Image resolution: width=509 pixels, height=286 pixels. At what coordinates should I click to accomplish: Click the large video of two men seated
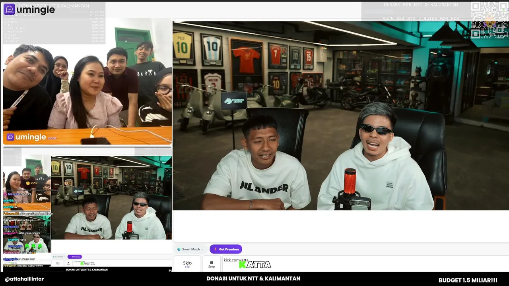click(x=341, y=116)
